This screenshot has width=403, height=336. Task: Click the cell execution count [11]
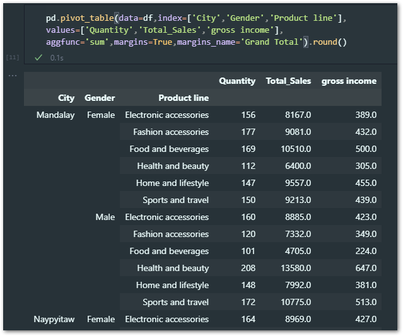coord(12,57)
